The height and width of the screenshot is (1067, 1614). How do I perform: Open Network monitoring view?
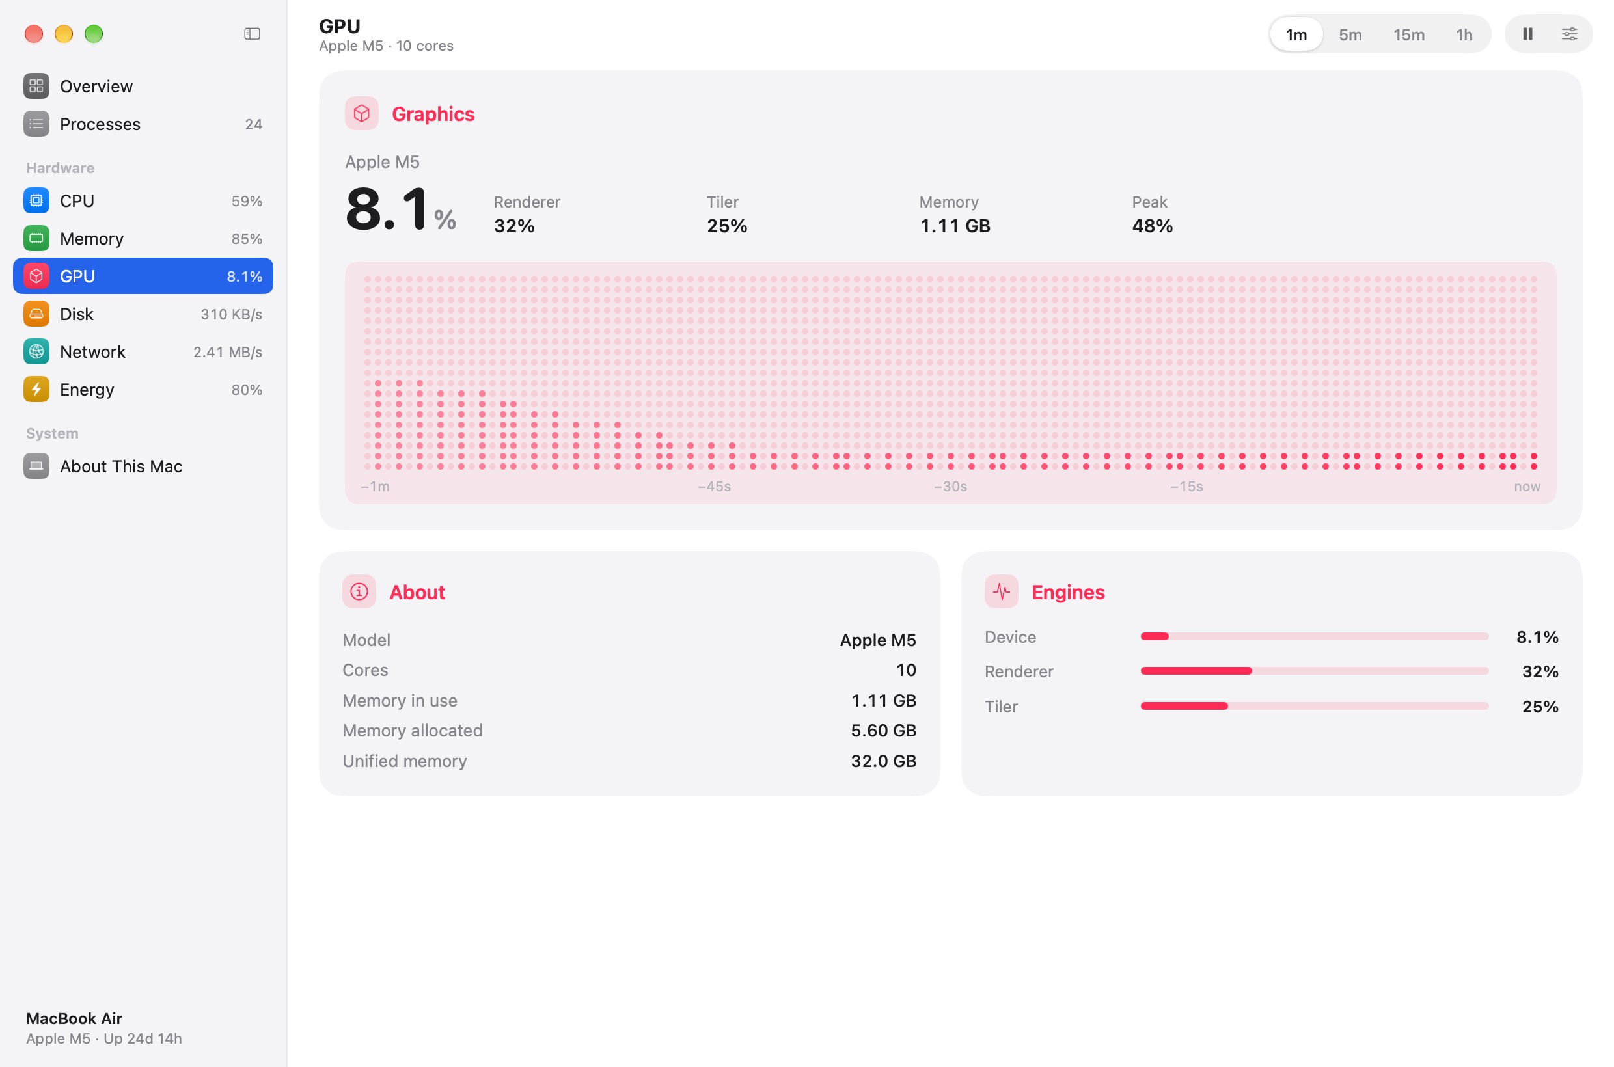(x=143, y=352)
